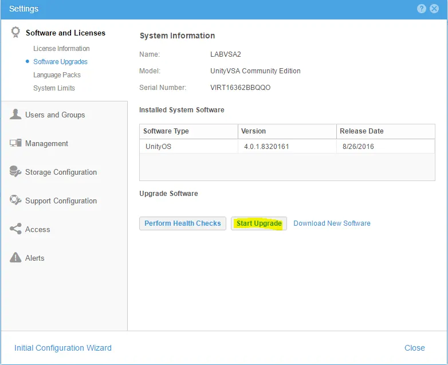Viewport: 448px width, 365px height.
Task: Click serial number VIRT16362BBQQO
Action: tap(240, 88)
